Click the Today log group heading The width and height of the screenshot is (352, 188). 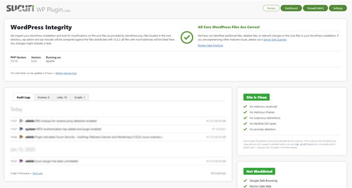tap(16, 110)
